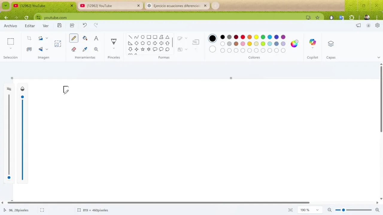383x215 pixels.
Task: Click the status bar zoom slider handle
Action: (x=344, y=210)
